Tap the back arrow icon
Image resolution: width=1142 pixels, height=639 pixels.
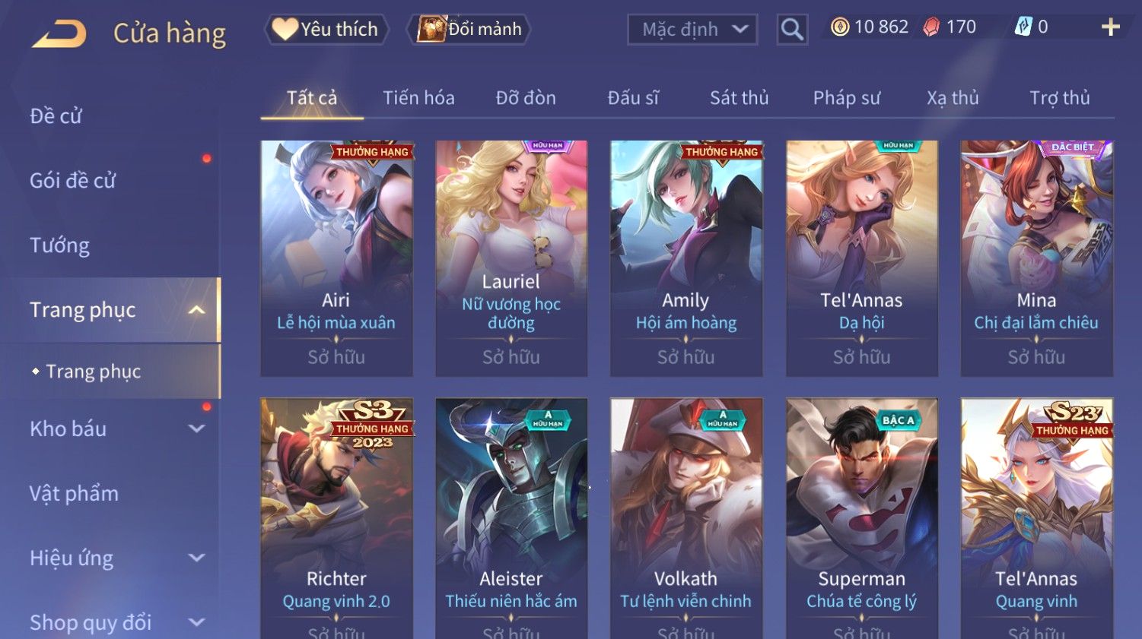click(x=59, y=34)
